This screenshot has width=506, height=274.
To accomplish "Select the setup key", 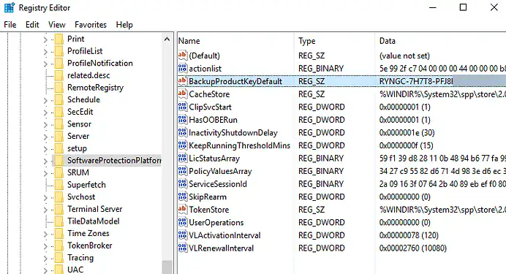I will coord(77,148).
